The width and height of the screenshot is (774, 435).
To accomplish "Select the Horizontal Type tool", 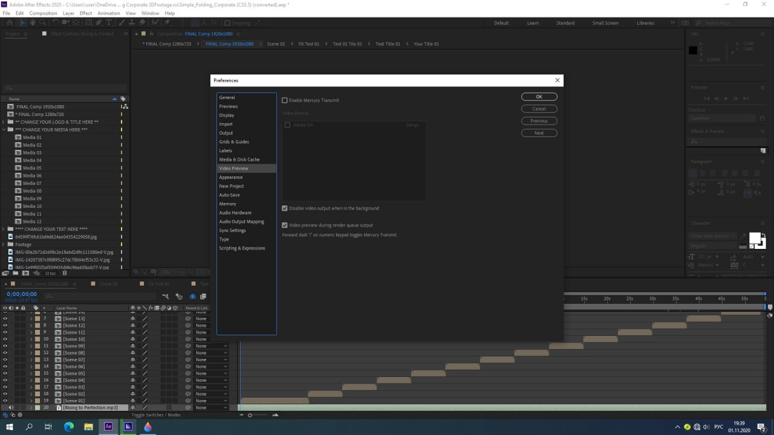I will [x=109, y=23].
